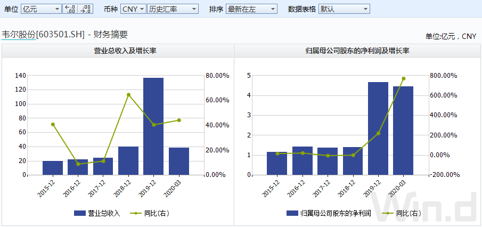
Task: Click the 2015-12 net profit bar
Action: point(276,164)
